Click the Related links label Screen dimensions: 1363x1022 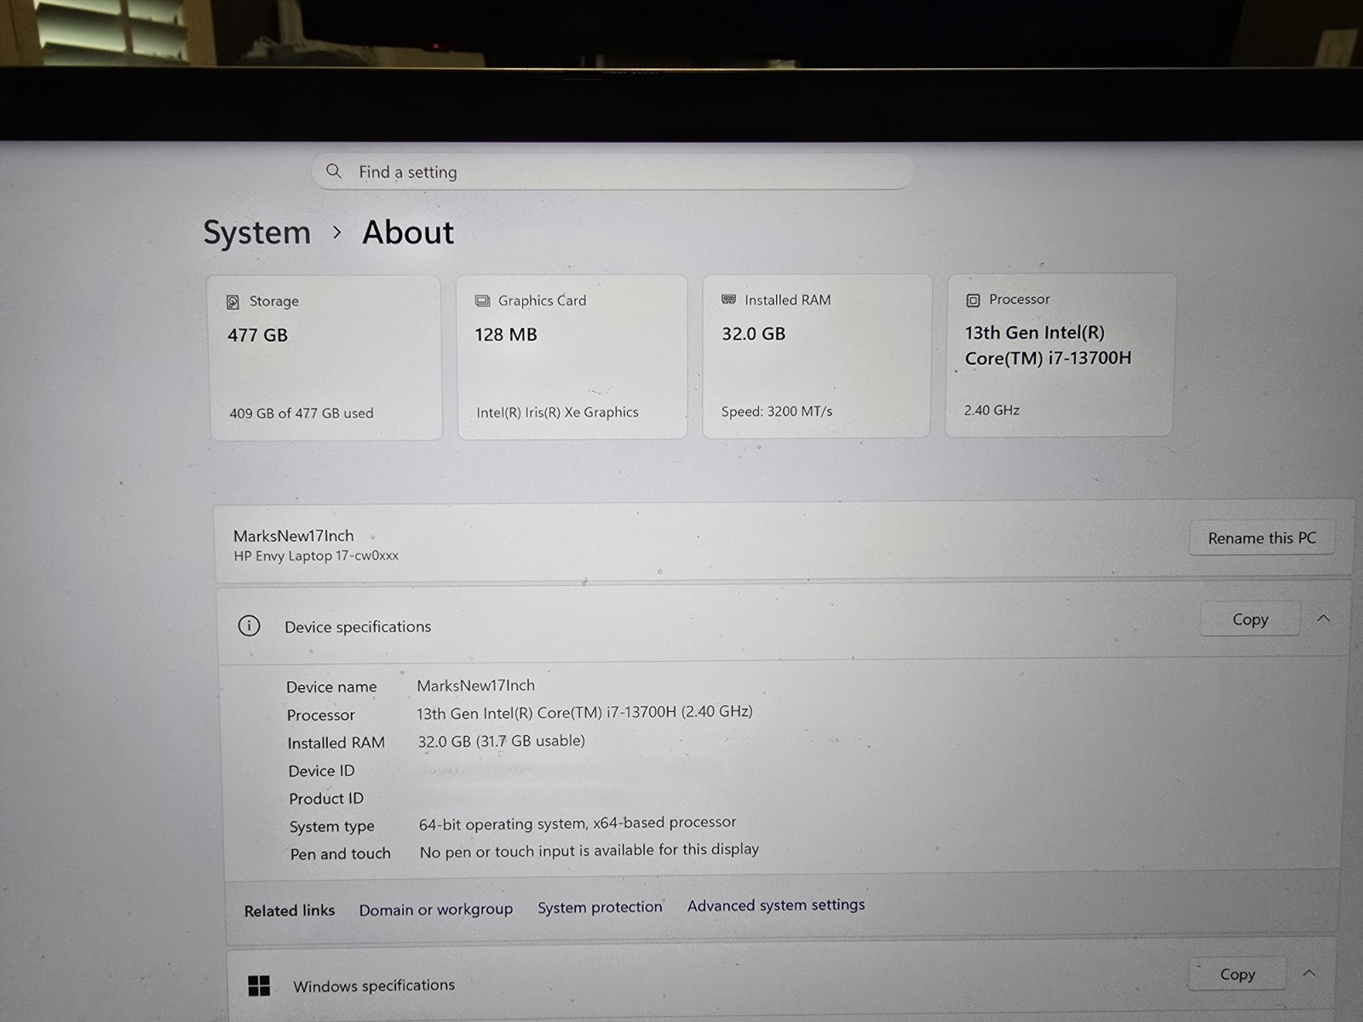290,911
